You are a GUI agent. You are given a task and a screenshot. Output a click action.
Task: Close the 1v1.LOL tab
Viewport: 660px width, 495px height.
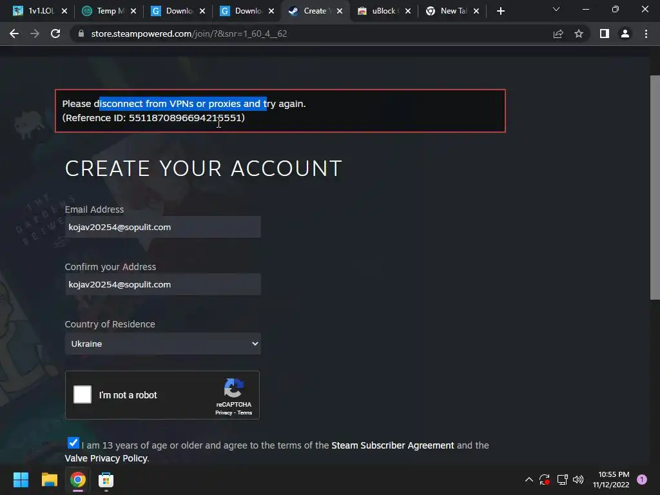[64, 11]
